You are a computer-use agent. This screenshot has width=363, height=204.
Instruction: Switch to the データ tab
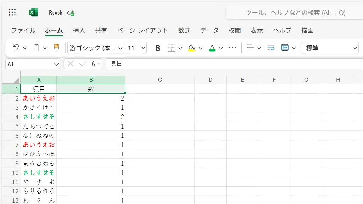(210, 30)
